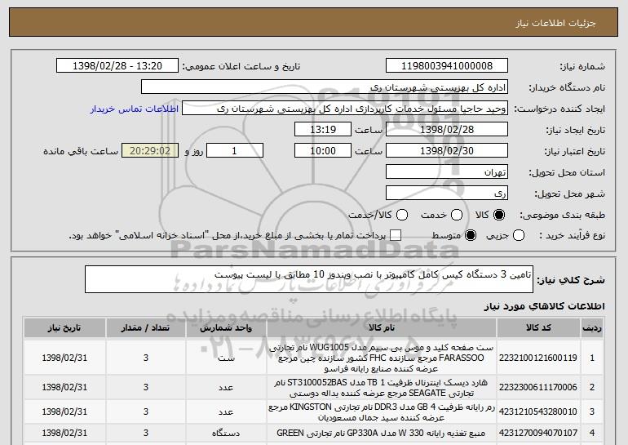
Task: Click the تعداد / مقدار column header
Action: tap(145, 328)
